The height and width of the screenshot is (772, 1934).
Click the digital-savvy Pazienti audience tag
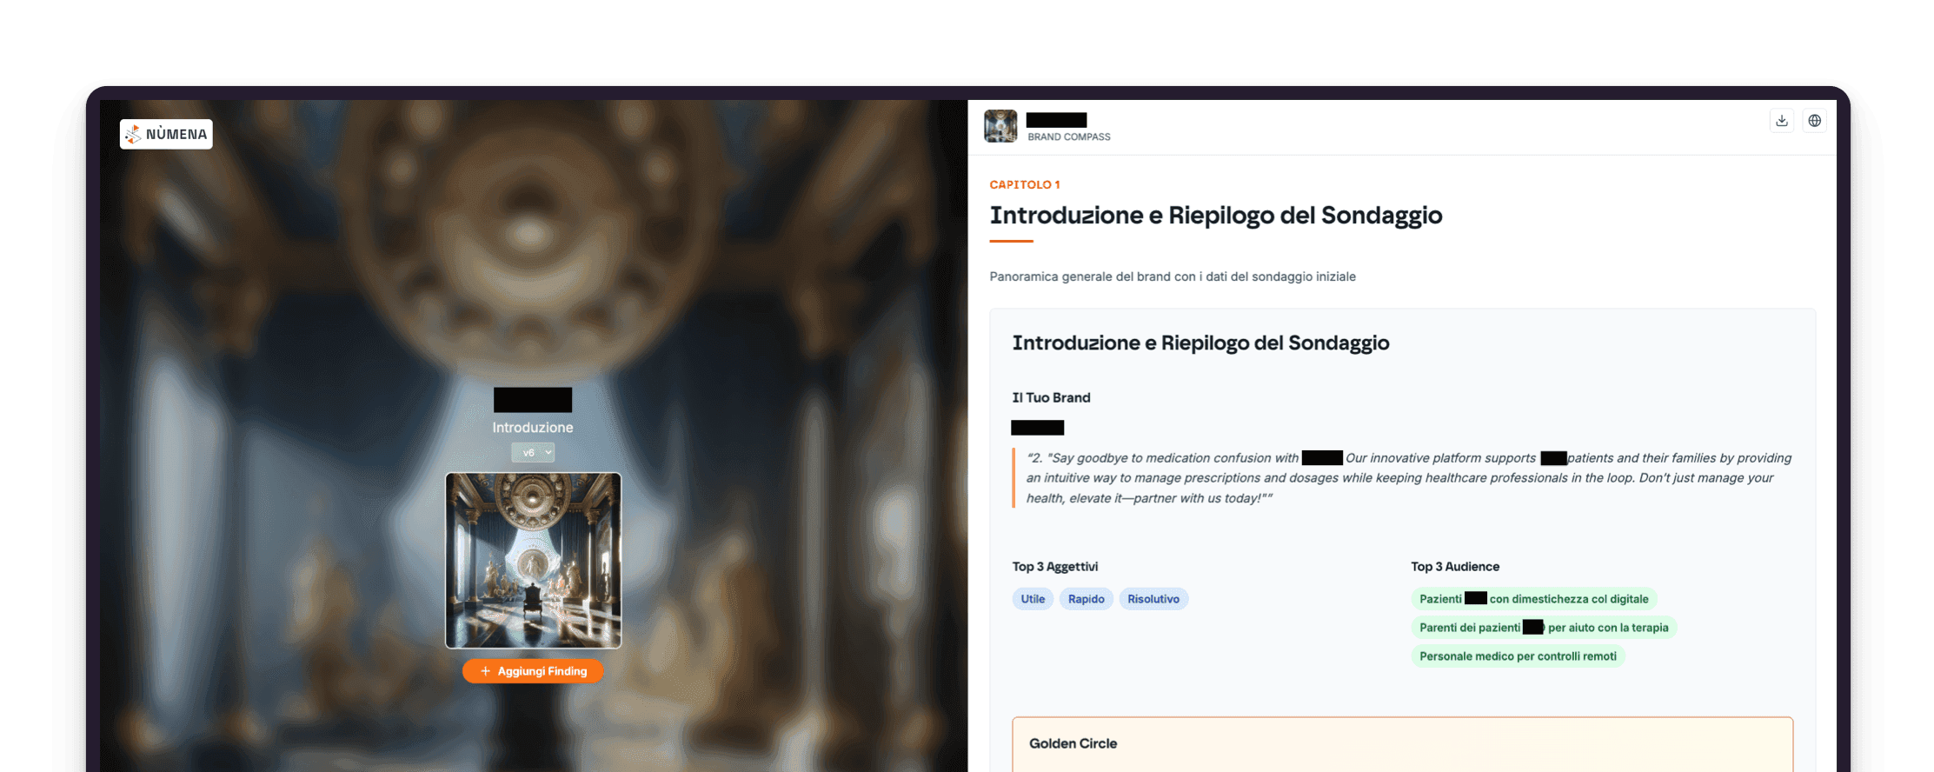(1534, 599)
